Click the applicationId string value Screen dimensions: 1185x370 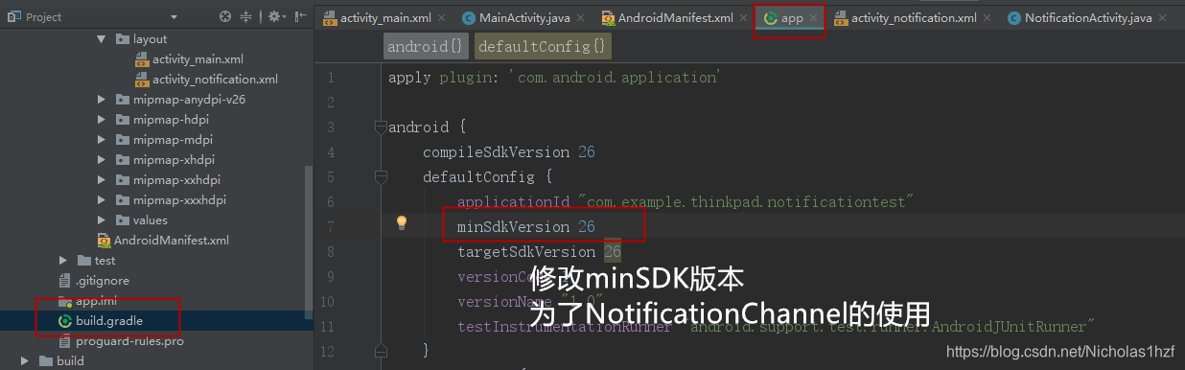click(746, 201)
